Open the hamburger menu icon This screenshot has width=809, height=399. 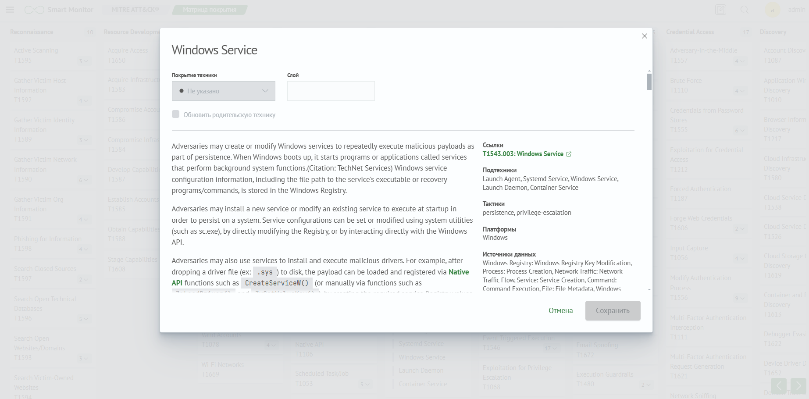[x=10, y=9]
